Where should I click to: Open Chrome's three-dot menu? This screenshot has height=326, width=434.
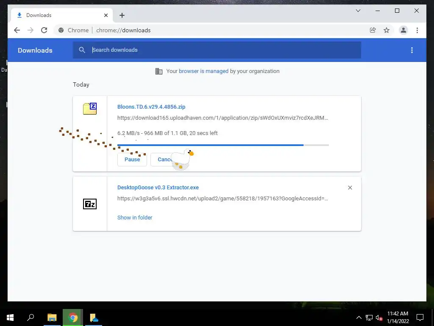pos(417,30)
